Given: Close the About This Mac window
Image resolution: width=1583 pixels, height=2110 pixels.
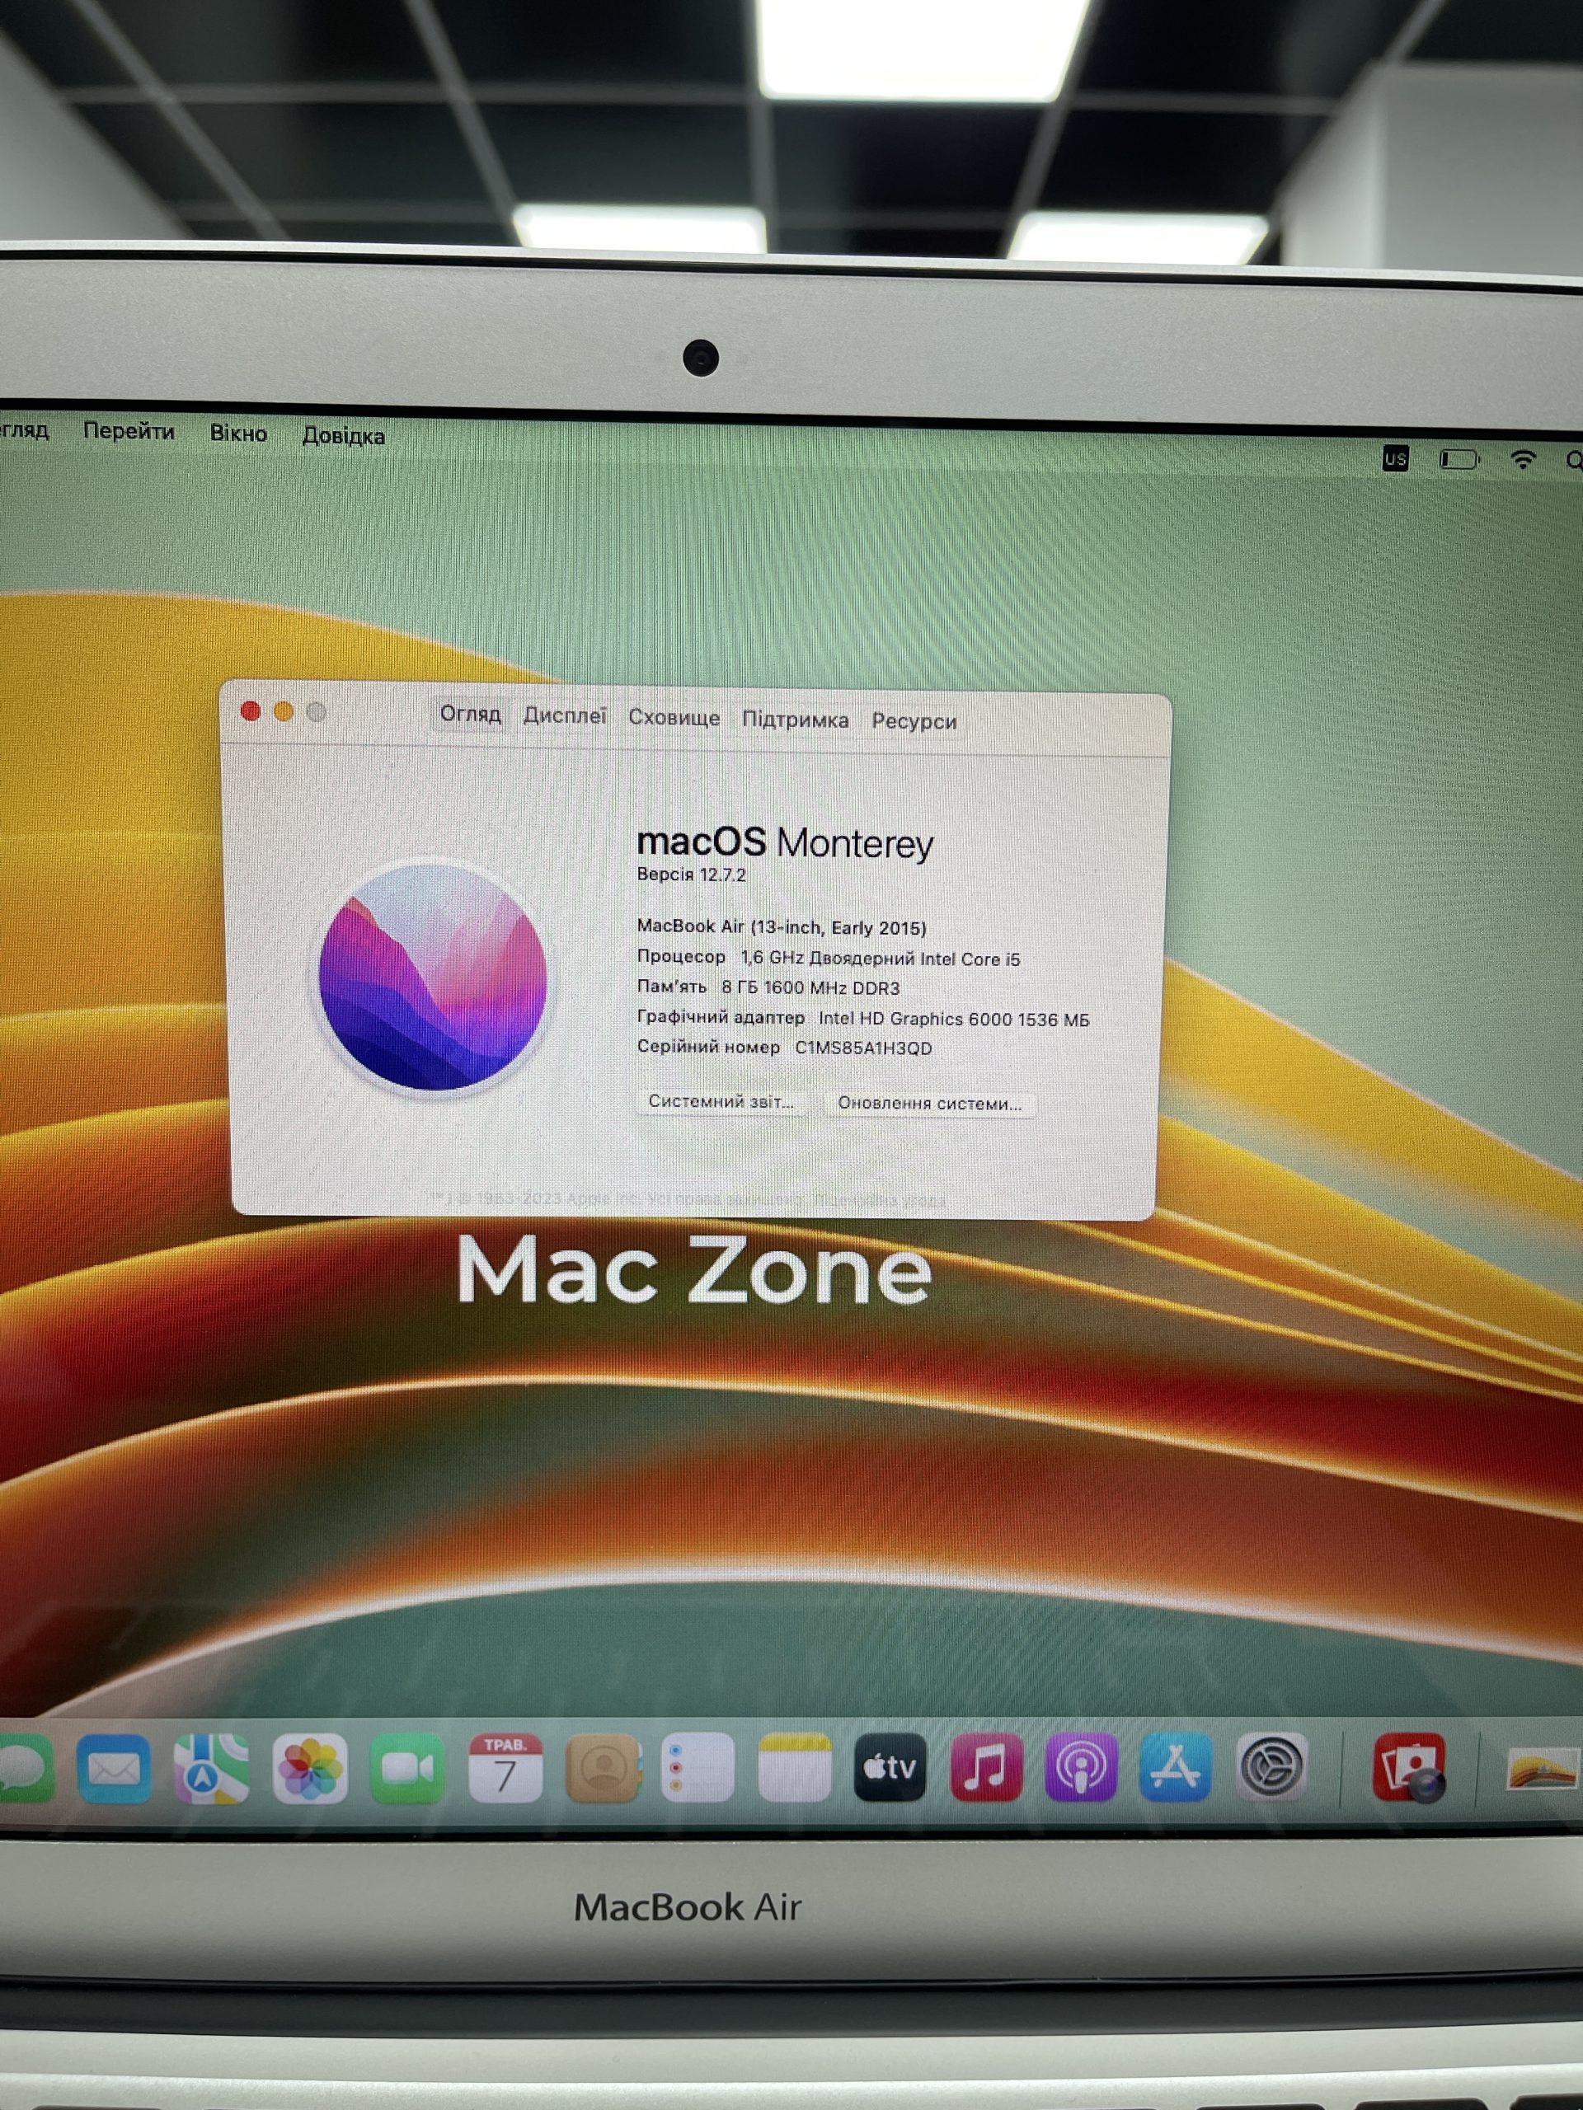Looking at the screenshot, I should pos(251,710).
